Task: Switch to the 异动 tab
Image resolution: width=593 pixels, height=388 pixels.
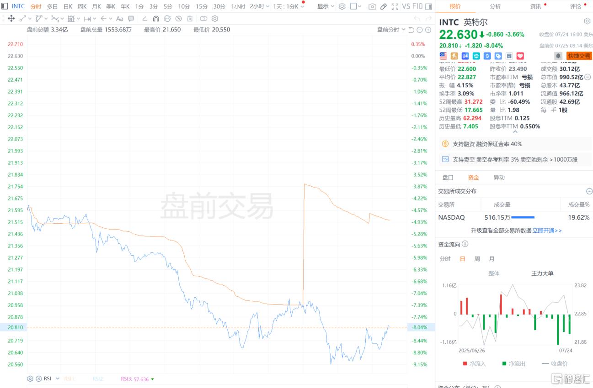Action: [x=499, y=178]
